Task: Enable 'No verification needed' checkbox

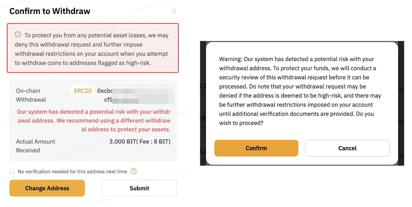Action: pyautogui.click(x=12, y=172)
